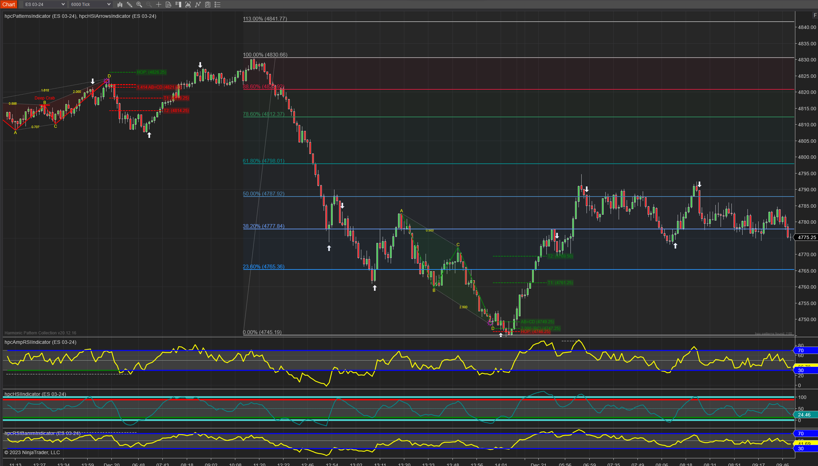818x466 pixels.
Task: Click the 4775.25 current price marker
Action: tap(807, 237)
